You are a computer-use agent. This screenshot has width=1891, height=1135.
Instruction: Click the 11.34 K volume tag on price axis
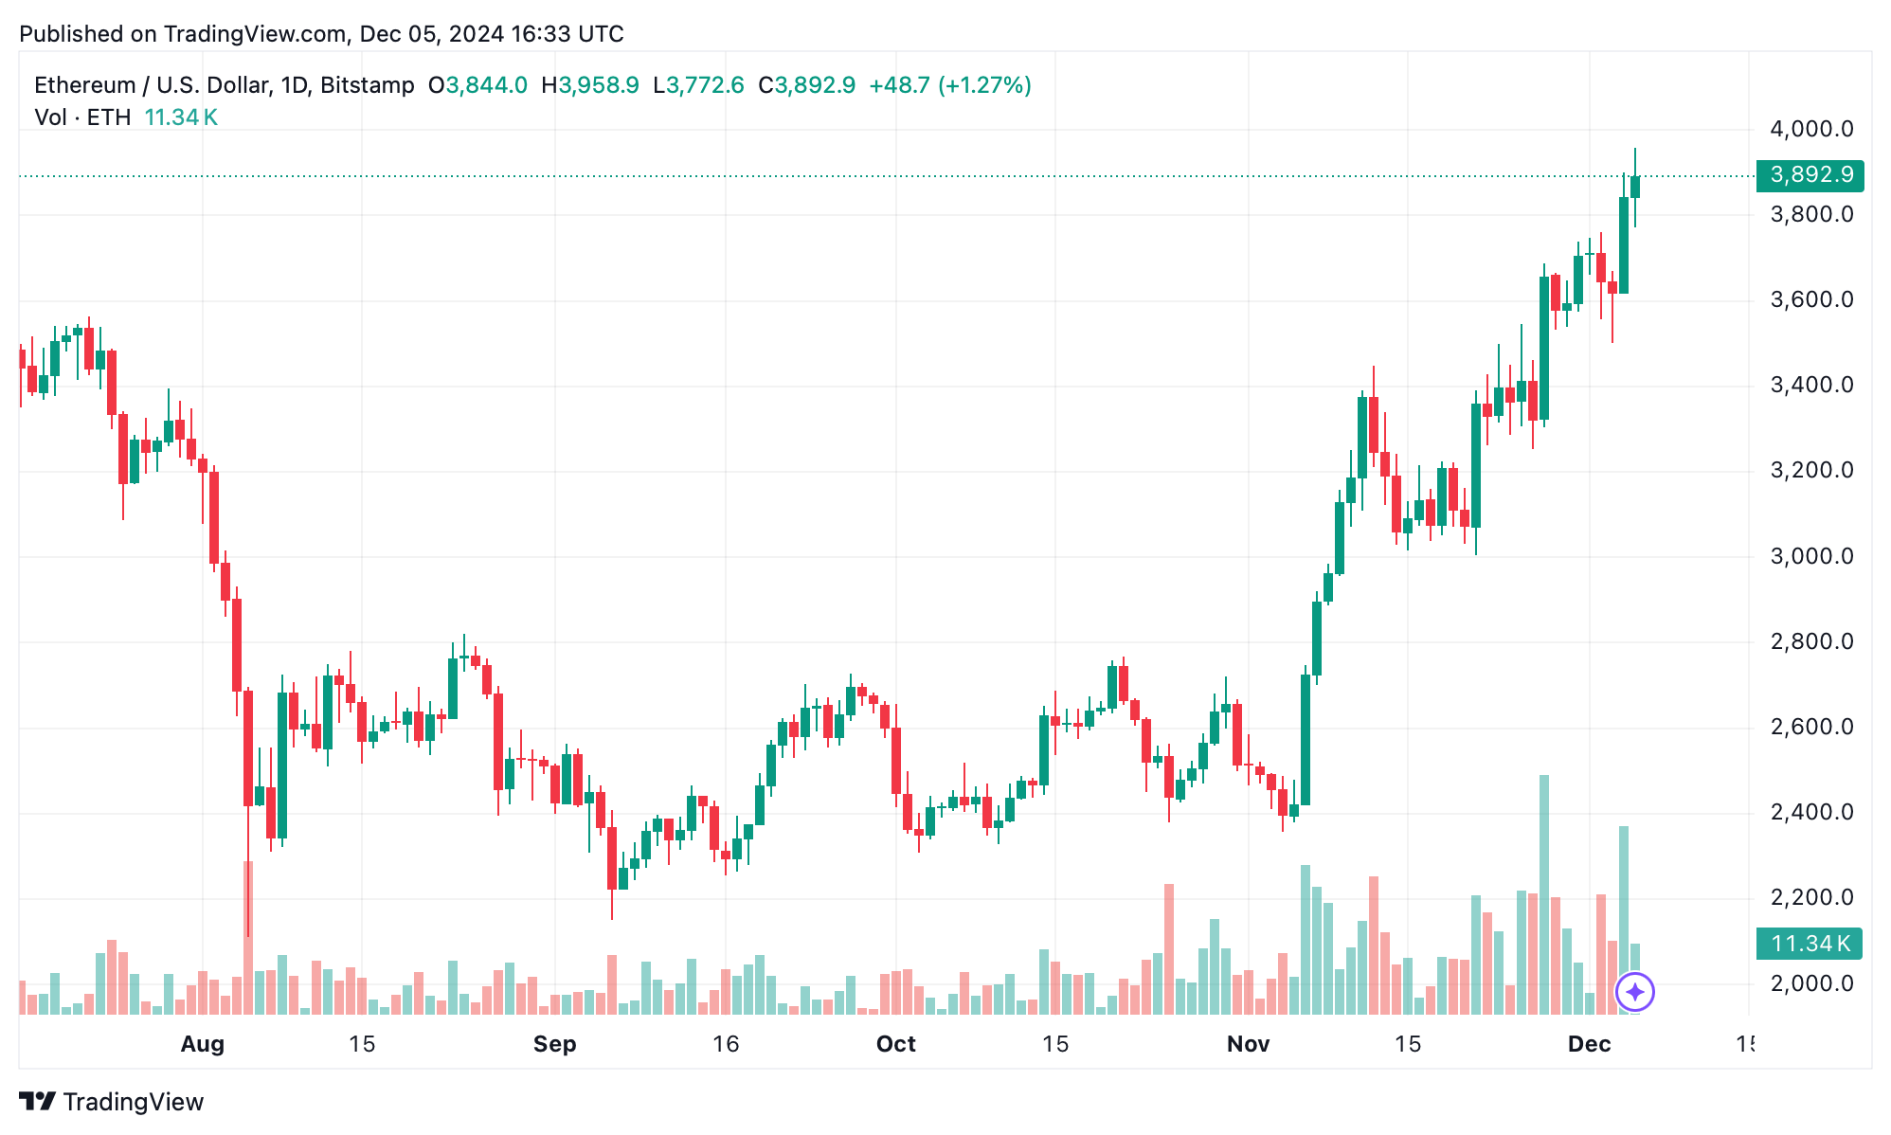click(x=1810, y=944)
